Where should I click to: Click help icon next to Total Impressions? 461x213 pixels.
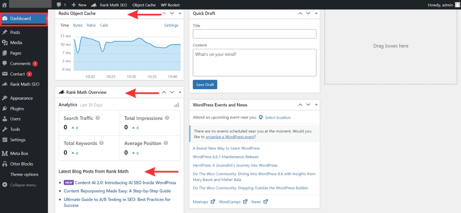(167, 118)
